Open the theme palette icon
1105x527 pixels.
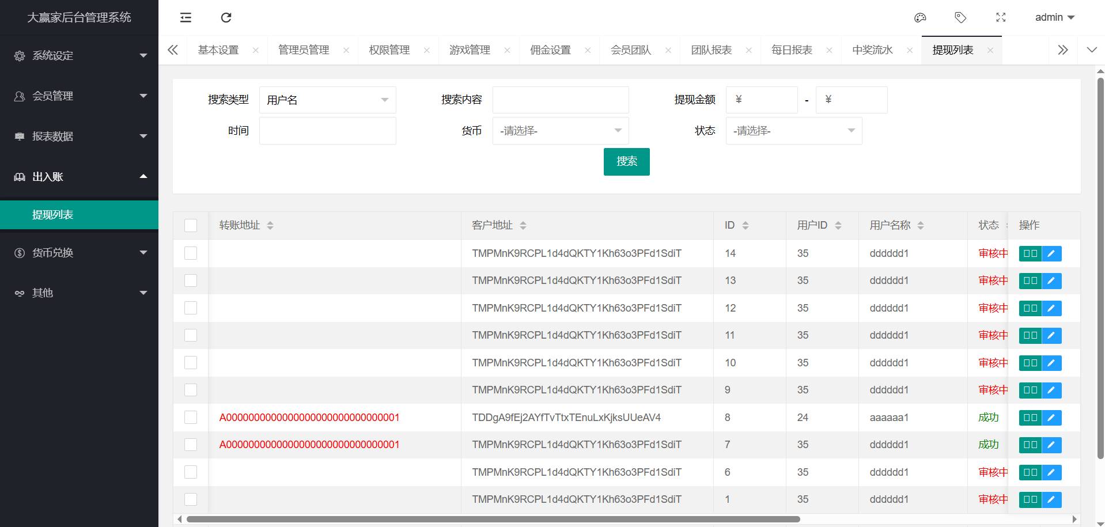tap(920, 17)
